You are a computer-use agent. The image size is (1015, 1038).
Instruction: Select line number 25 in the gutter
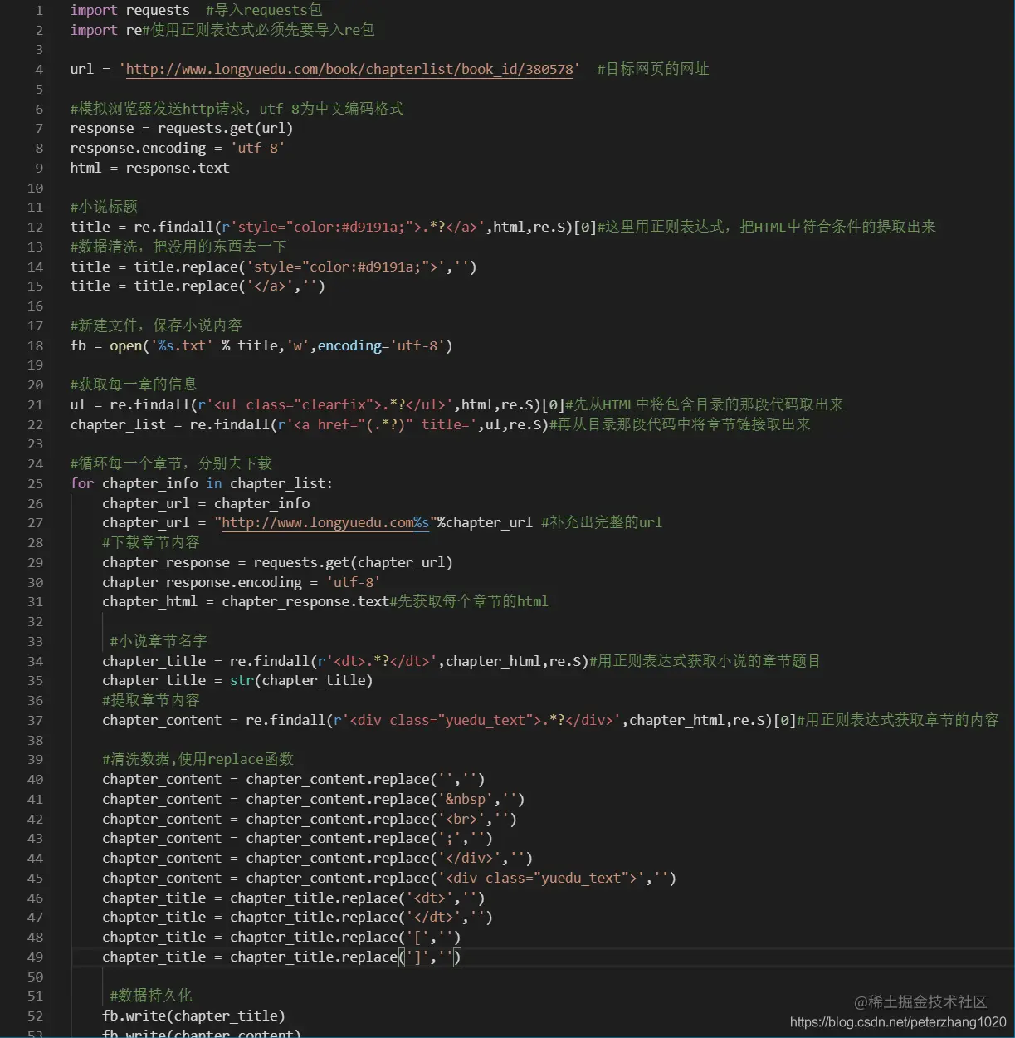click(35, 484)
